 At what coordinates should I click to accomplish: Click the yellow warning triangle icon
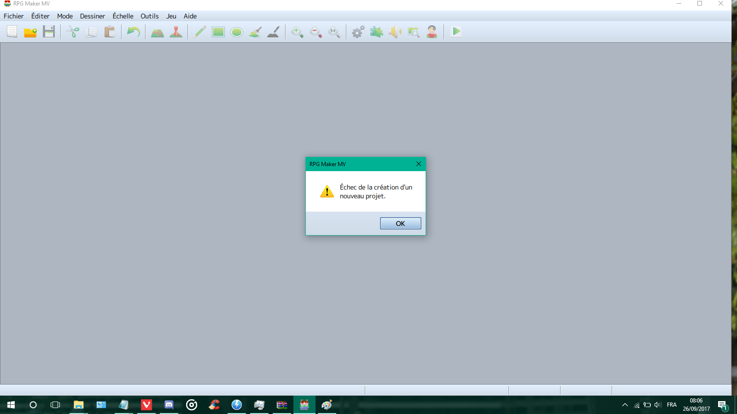pos(327,191)
